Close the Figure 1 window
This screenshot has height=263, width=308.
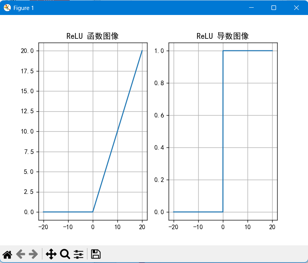(296, 8)
